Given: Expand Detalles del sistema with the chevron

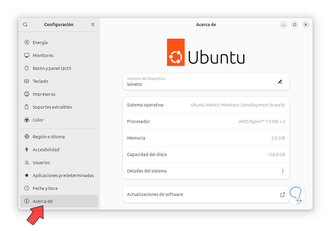Looking at the screenshot, I should tap(282, 171).
